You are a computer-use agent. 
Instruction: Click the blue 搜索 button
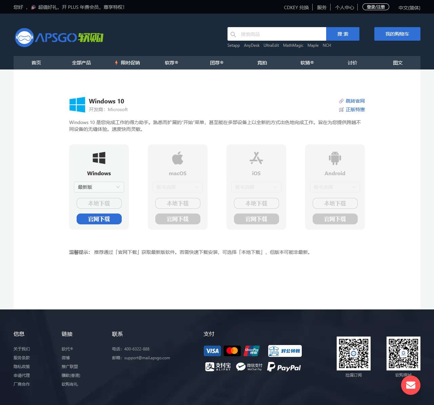[x=343, y=34]
